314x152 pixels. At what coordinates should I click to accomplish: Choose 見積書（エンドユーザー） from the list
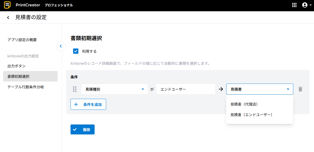251,115
